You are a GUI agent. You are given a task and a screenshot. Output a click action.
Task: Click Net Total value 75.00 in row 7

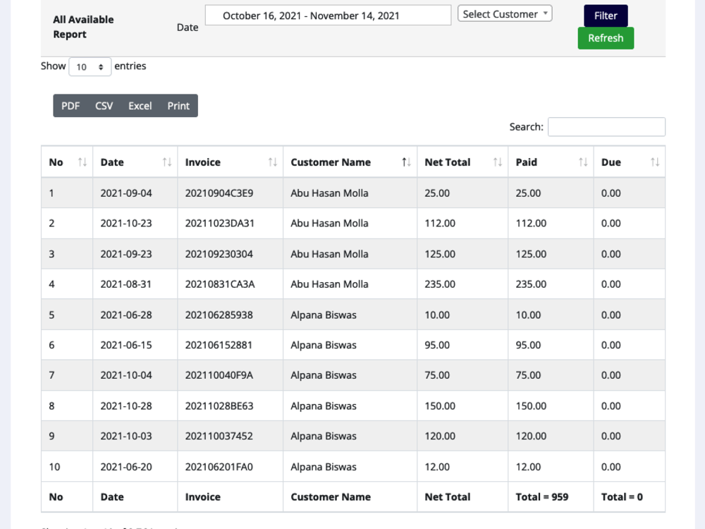437,375
